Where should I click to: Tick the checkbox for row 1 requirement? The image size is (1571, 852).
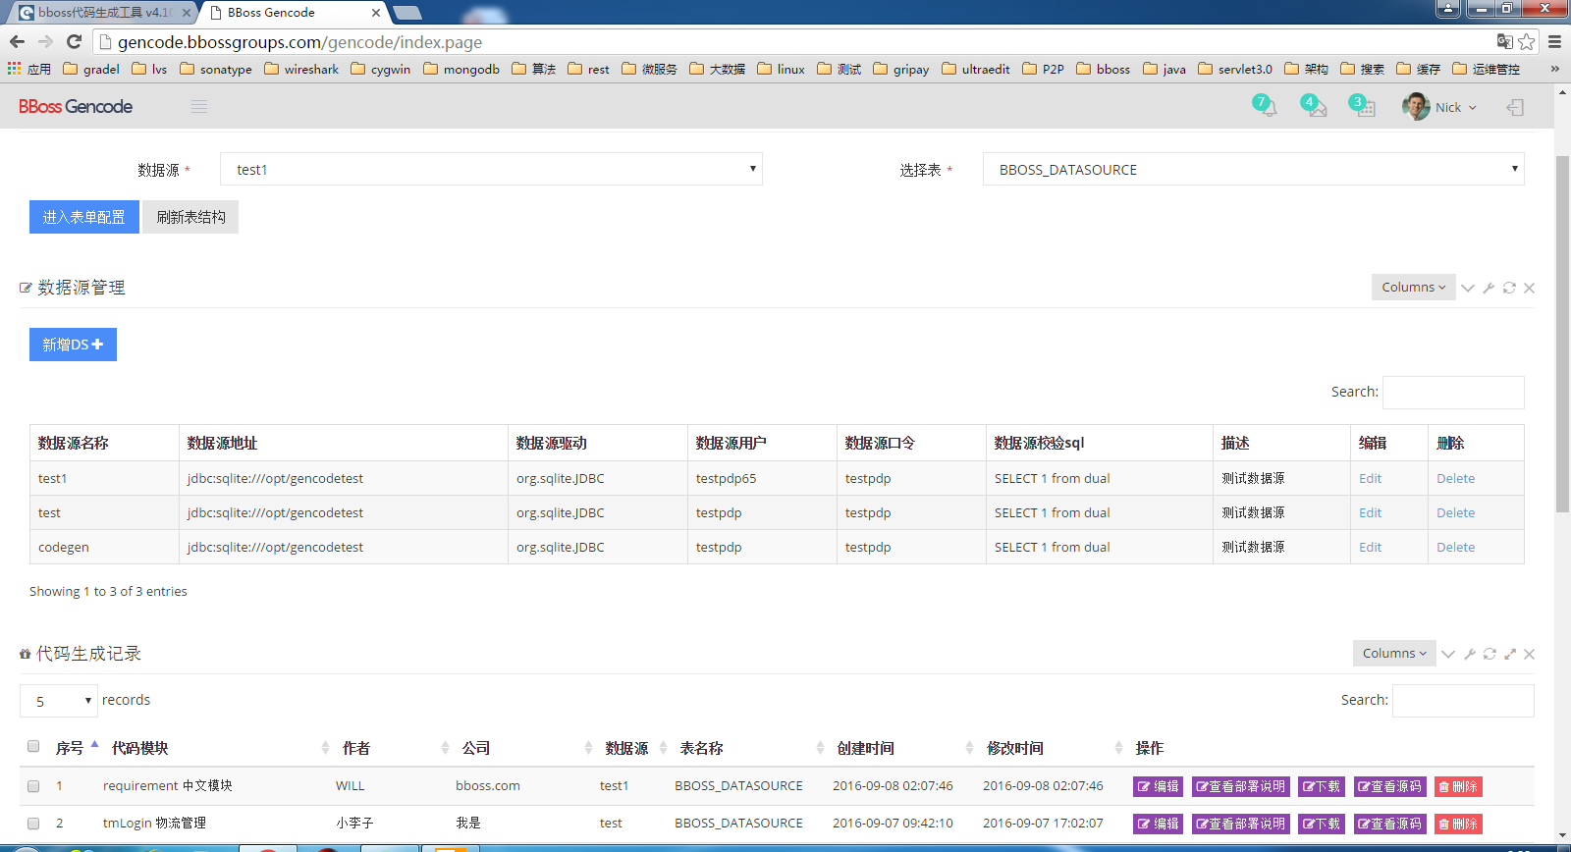click(x=33, y=786)
